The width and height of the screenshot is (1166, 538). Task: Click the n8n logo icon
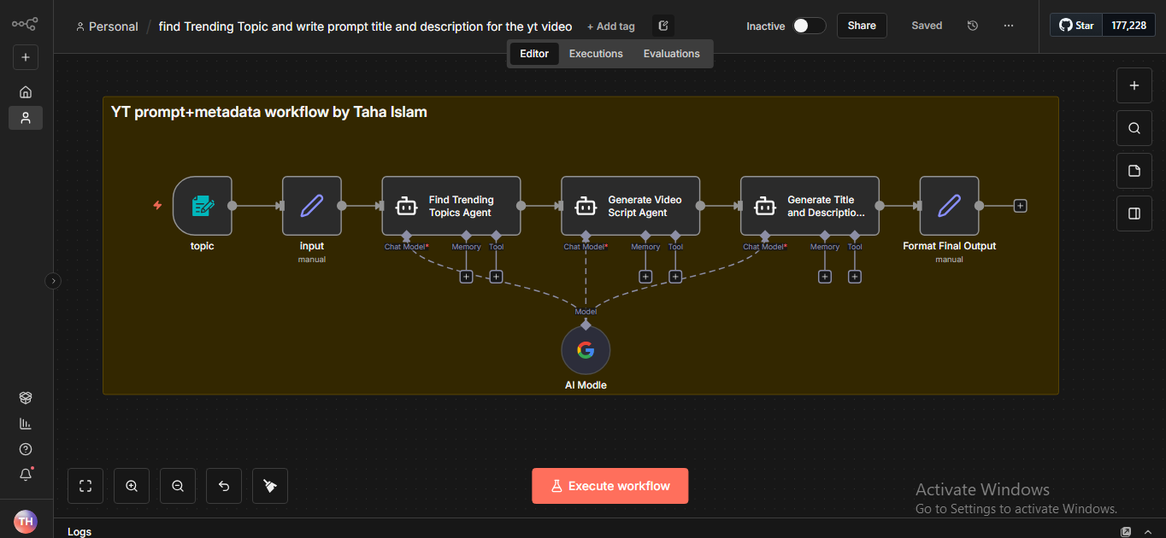(x=25, y=24)
